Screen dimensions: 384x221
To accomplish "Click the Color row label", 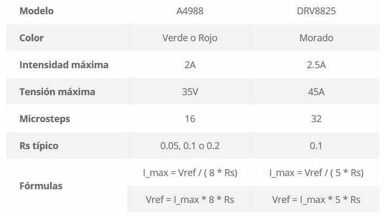I will (x=31, y=38).
